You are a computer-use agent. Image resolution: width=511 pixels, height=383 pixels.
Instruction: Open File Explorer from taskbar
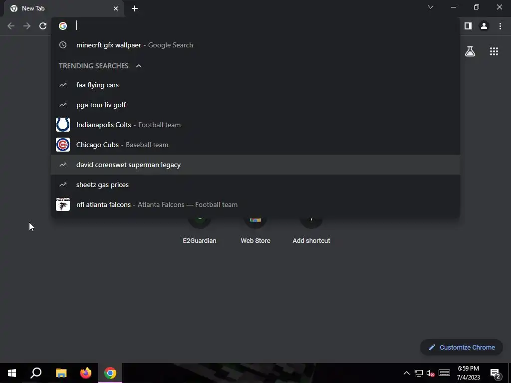tap(61, 373)
